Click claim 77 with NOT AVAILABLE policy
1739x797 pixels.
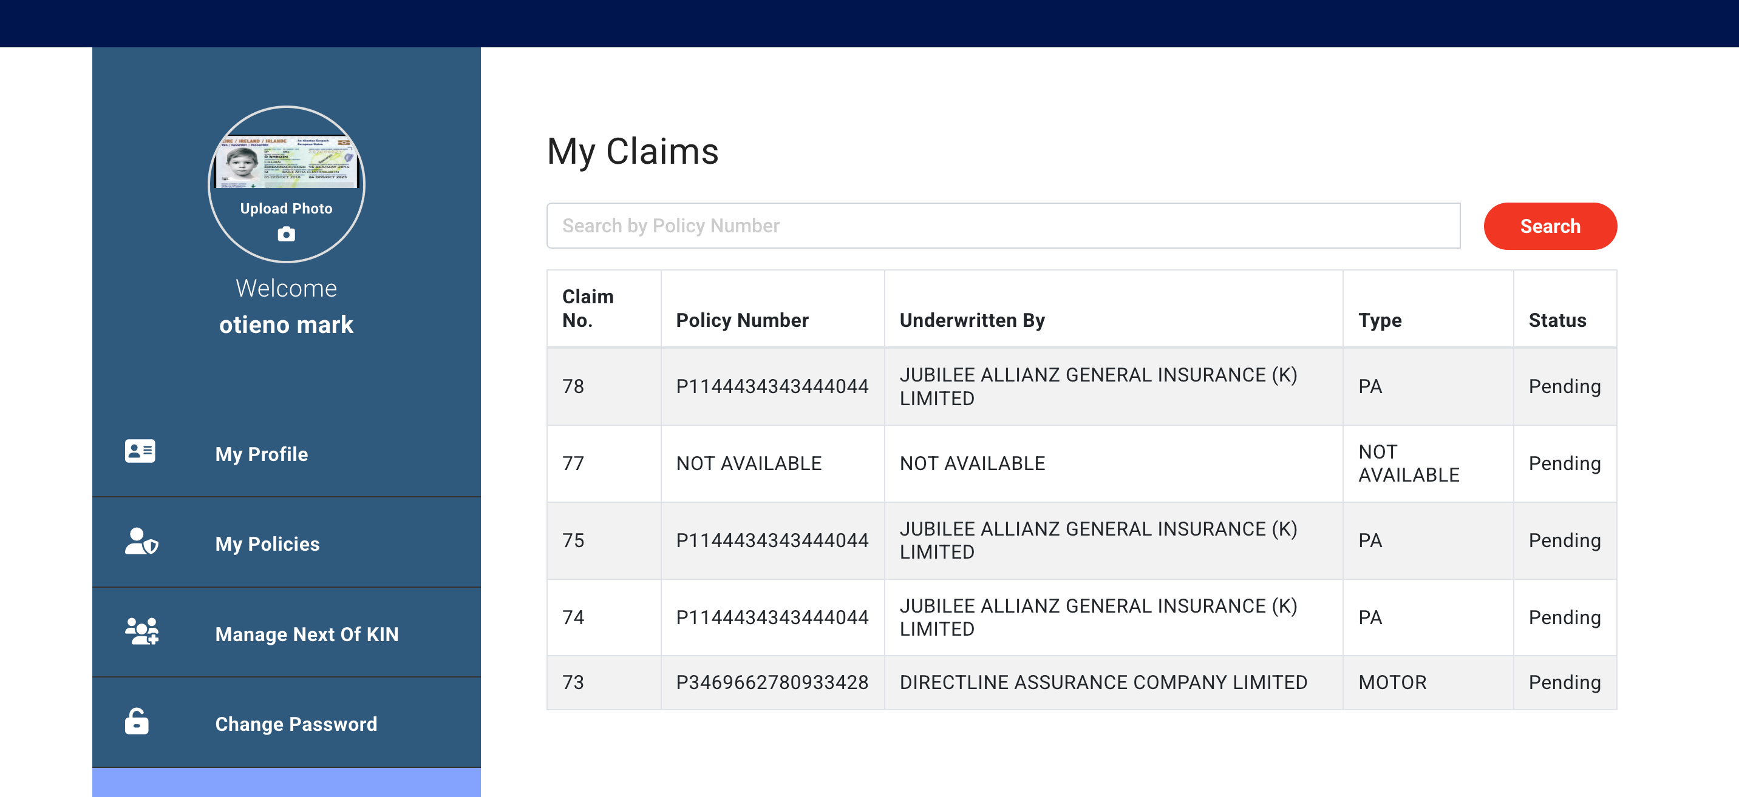[573, 463]
